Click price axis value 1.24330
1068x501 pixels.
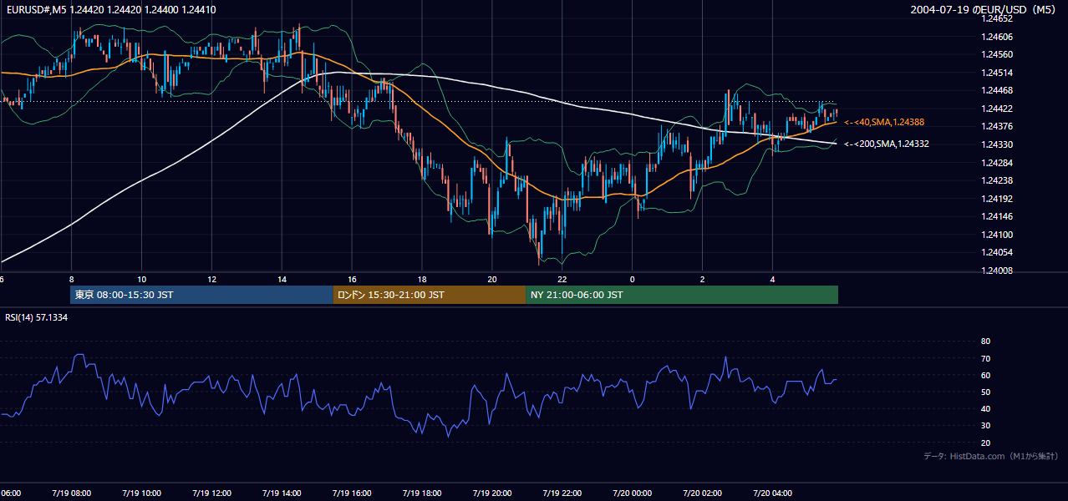pos(996,144)
